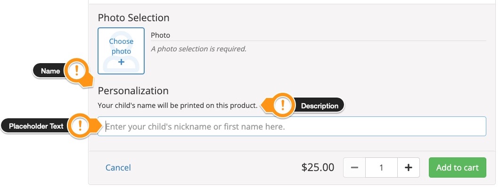Click the Photo Selection heading
The width and height of the screenshot is (500, 188).
tap(134, 18)
